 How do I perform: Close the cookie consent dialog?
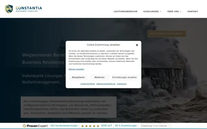point(137,45)
